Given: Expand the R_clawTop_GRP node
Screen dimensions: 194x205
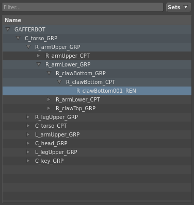Looking at the screenshot, I should [x=49, y=108].
